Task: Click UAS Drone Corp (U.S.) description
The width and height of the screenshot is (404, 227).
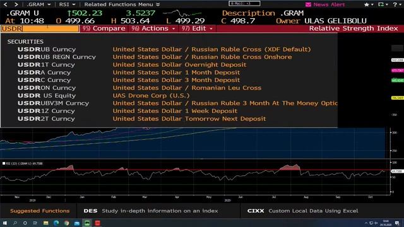Action: (x=151, y=95)
